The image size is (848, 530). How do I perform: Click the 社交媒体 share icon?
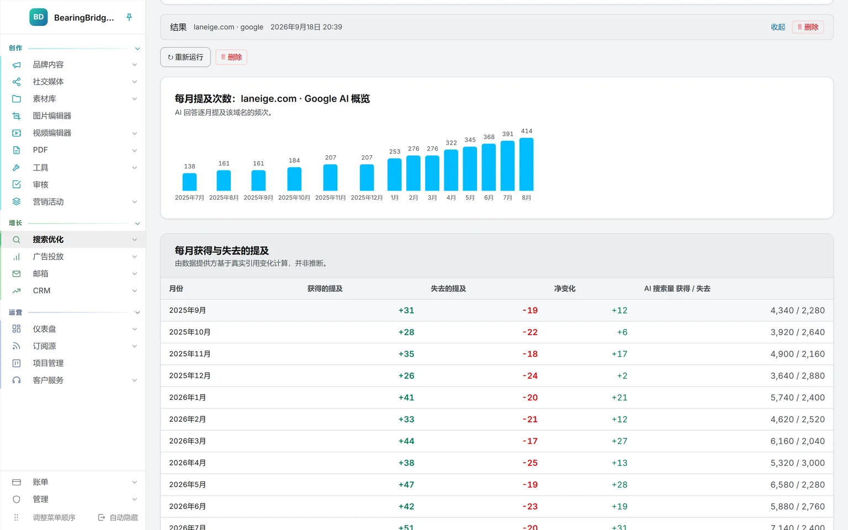click(x=17, y=82)
